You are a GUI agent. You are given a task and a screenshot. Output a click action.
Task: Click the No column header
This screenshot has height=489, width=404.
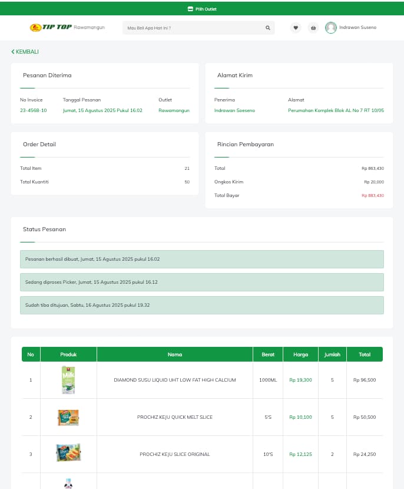point(31,355)
